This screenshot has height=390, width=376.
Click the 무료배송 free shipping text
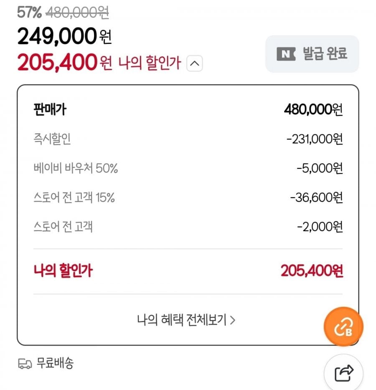click(55, 363)
